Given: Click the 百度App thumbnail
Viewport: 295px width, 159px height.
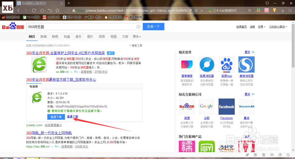Looking at the screenshot, I should pos(227,65).
